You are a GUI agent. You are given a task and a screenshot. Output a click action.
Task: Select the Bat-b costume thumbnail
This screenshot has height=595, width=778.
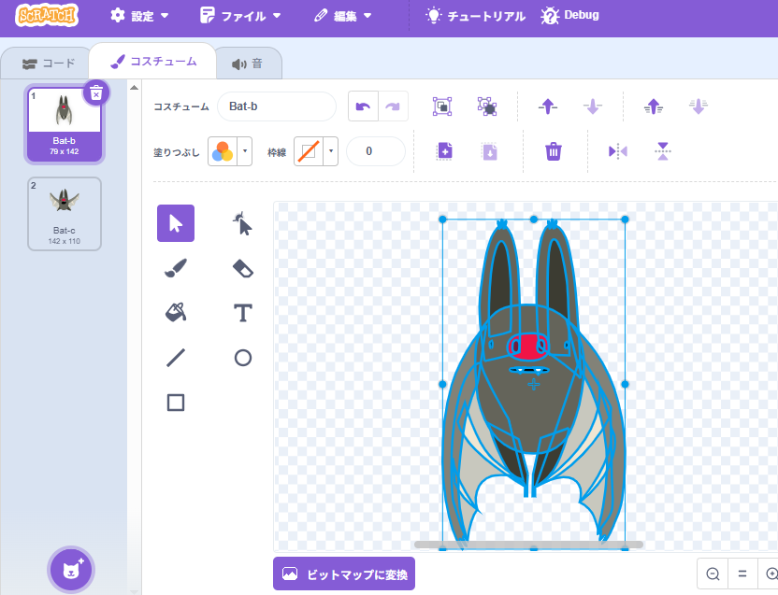pyautogui.click(x=64, y=124)
